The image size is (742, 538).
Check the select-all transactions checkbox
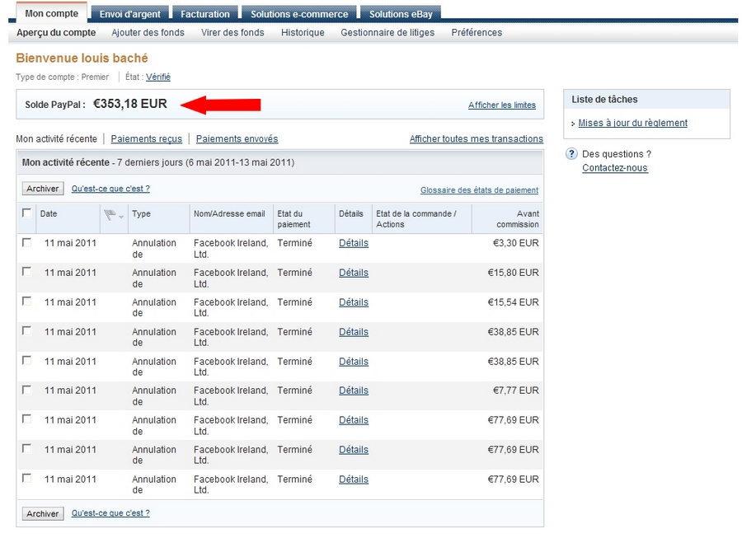click(26, 213)
